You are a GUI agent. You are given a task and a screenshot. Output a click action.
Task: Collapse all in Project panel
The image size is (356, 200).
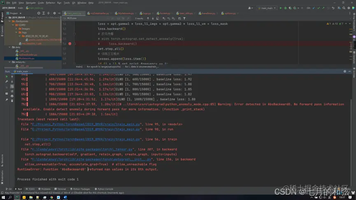tap(49, 13)
